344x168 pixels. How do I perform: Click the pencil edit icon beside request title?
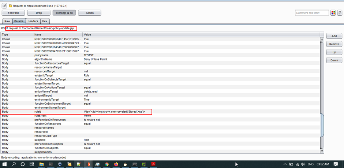click(4, 6)
